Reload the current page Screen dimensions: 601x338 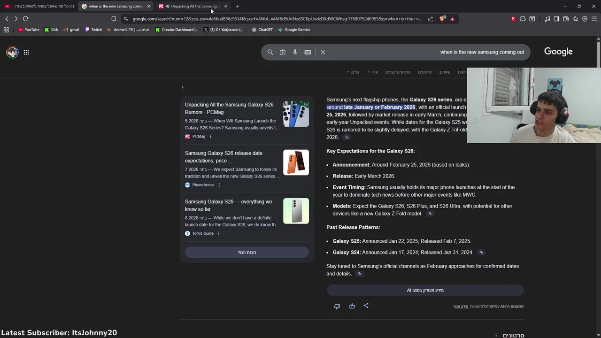point(26,19)
